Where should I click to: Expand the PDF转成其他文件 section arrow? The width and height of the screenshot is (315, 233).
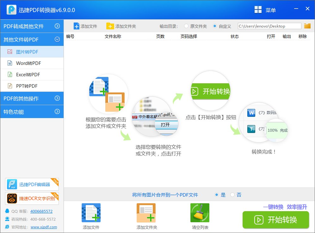(x=57, y=26)
